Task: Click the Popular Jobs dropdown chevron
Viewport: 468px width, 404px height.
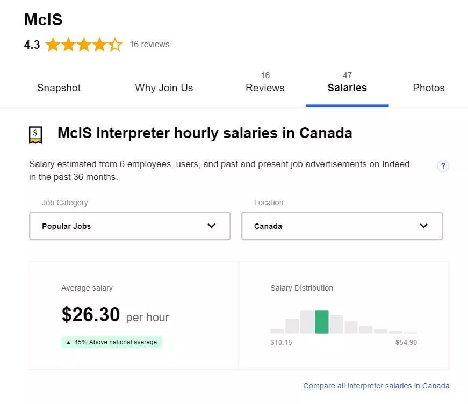Action: pyautogui.click(x=211, y=226)
